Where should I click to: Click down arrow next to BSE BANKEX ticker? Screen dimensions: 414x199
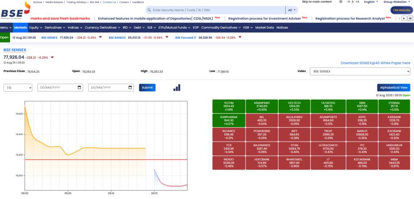pyautogui.click(x=167, y=37)
